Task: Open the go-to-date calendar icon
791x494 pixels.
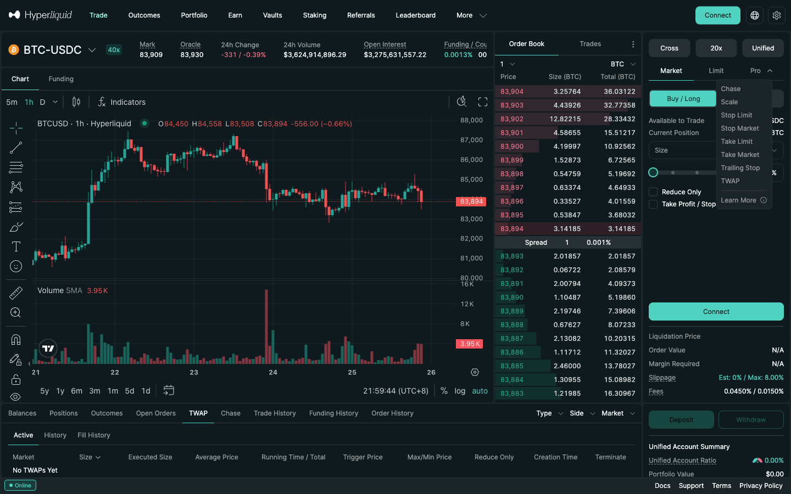Action: coord(169,390)
